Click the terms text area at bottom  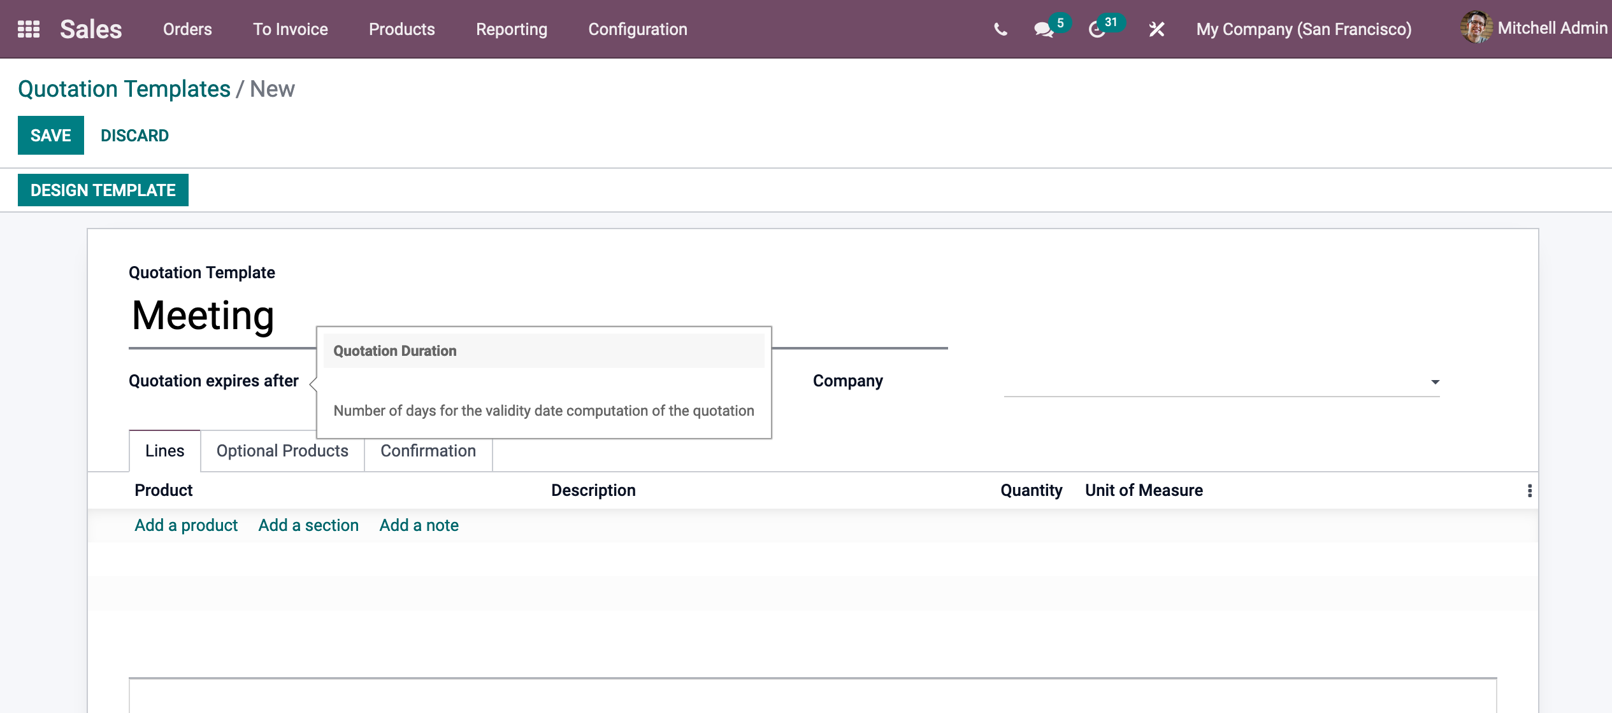813,695
